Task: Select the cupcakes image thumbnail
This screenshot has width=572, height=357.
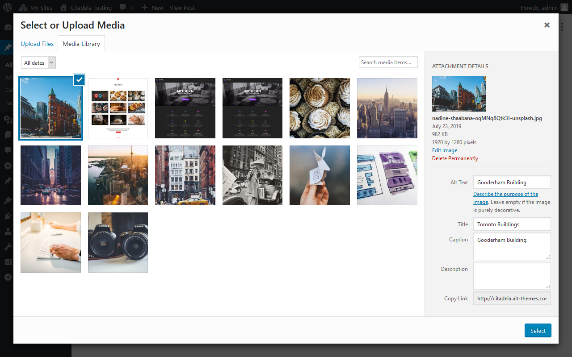Action: (320, 108)
